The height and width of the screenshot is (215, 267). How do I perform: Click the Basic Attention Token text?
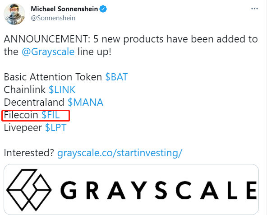[53, 77]
